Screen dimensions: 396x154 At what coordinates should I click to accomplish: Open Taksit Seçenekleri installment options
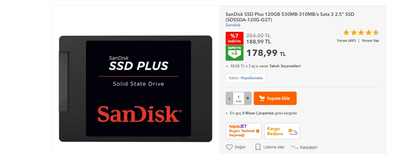point(285,66)
